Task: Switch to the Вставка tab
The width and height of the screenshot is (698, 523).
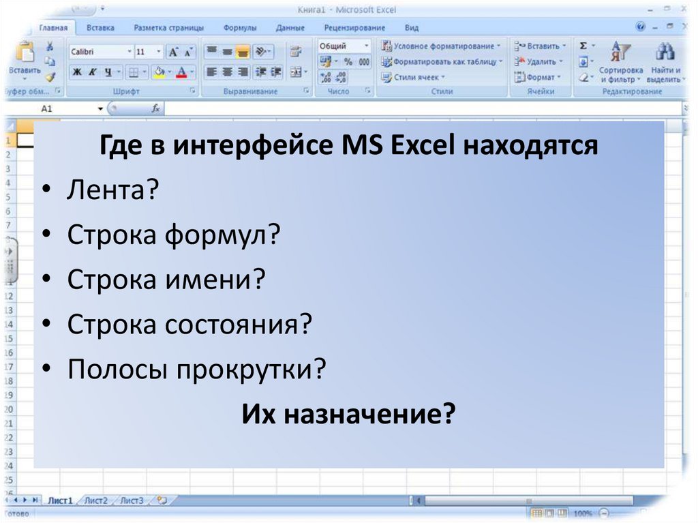Action: [100, 28]
